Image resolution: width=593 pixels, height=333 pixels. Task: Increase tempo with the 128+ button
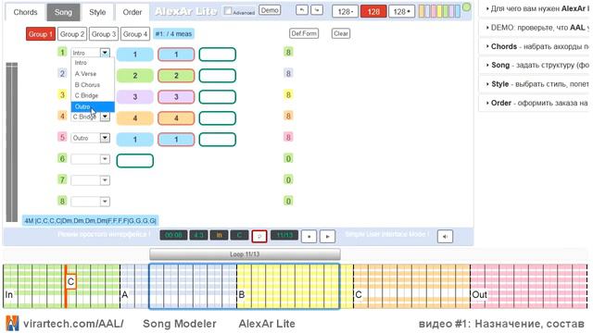401,12
